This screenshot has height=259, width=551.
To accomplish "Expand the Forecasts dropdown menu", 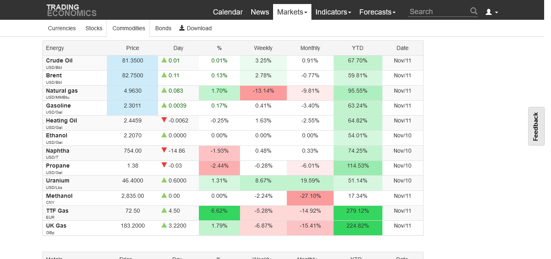I will tap(378, 12).
